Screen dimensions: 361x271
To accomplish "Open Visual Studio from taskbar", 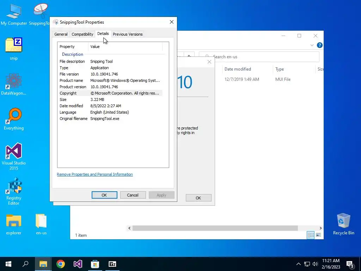I will click(x=78, y=264).
